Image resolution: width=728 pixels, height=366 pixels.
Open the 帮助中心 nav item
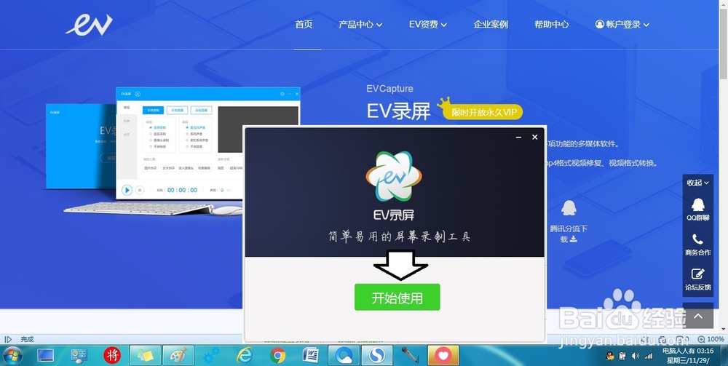click(x=552, y=25)
